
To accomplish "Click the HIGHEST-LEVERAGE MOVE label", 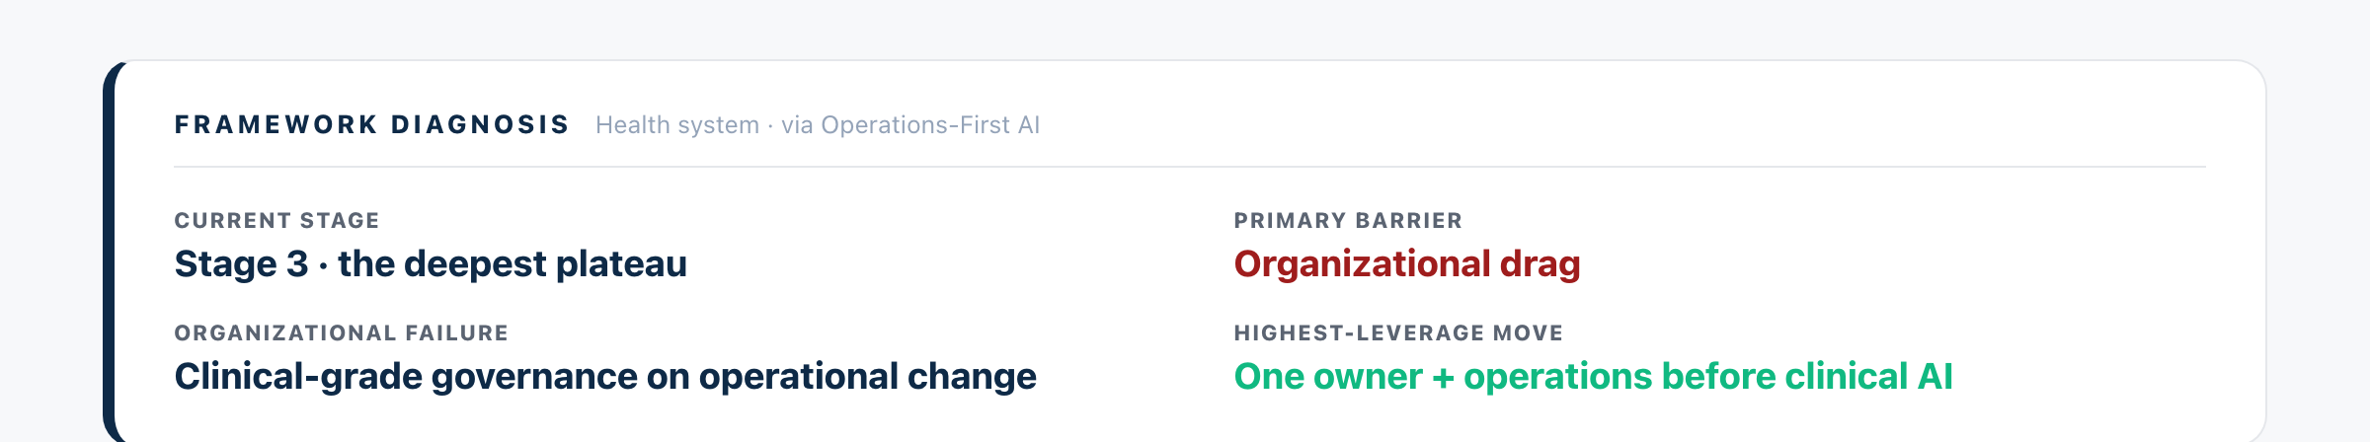I will pyautogui.click(x=1398, y=333).
